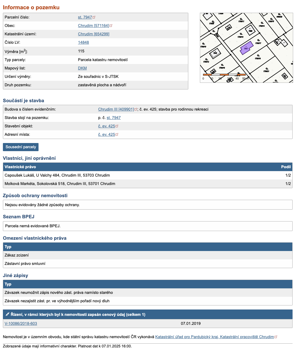Collapse the Řízení cenový údaj section header

tap(78, 314)
